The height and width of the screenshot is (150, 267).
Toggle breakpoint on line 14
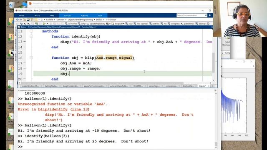pos(25,47)
